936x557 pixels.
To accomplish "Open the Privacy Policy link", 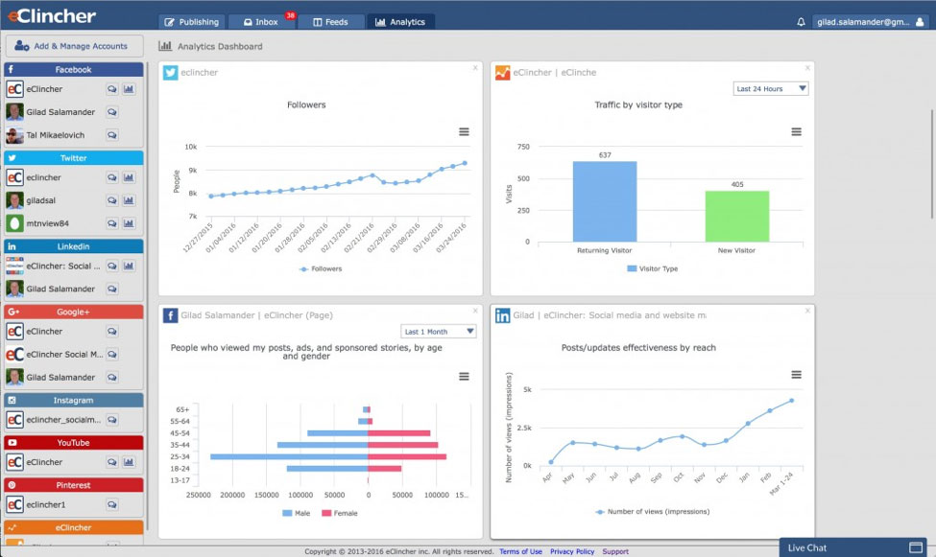I will 572,551.
